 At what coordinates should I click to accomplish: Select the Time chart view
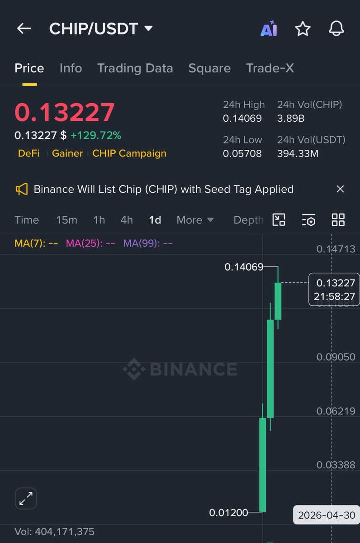[27, 220]
